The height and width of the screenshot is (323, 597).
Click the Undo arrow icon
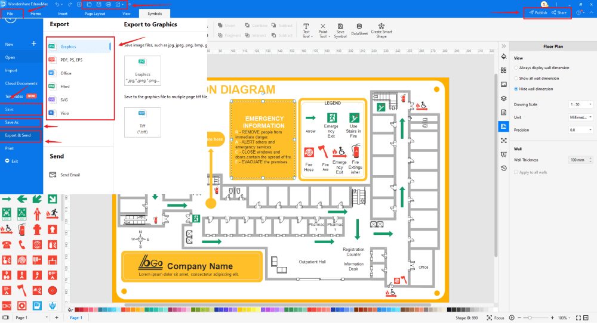point(57,4)
